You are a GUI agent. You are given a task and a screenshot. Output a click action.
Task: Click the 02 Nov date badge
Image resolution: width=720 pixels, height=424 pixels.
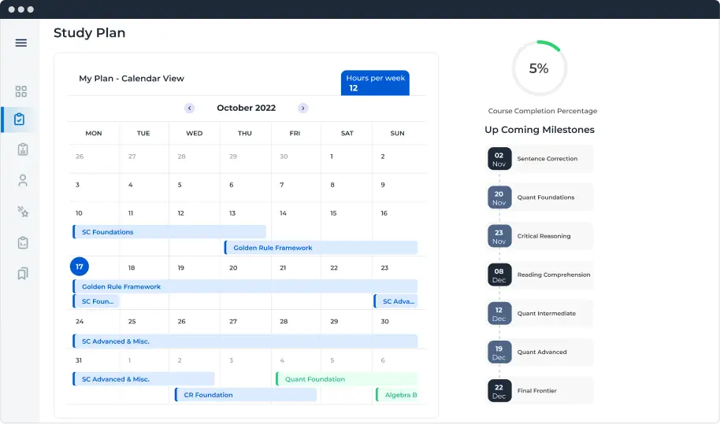pos(499,159)
